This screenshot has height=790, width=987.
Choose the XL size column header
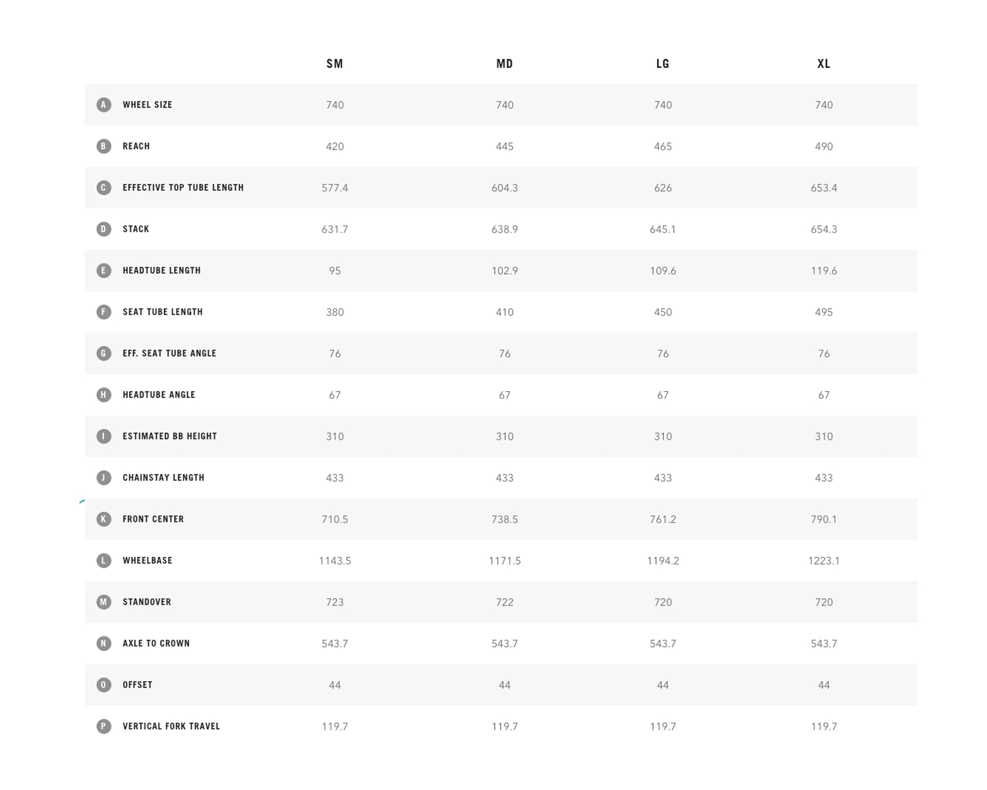(x=824, y=64)
